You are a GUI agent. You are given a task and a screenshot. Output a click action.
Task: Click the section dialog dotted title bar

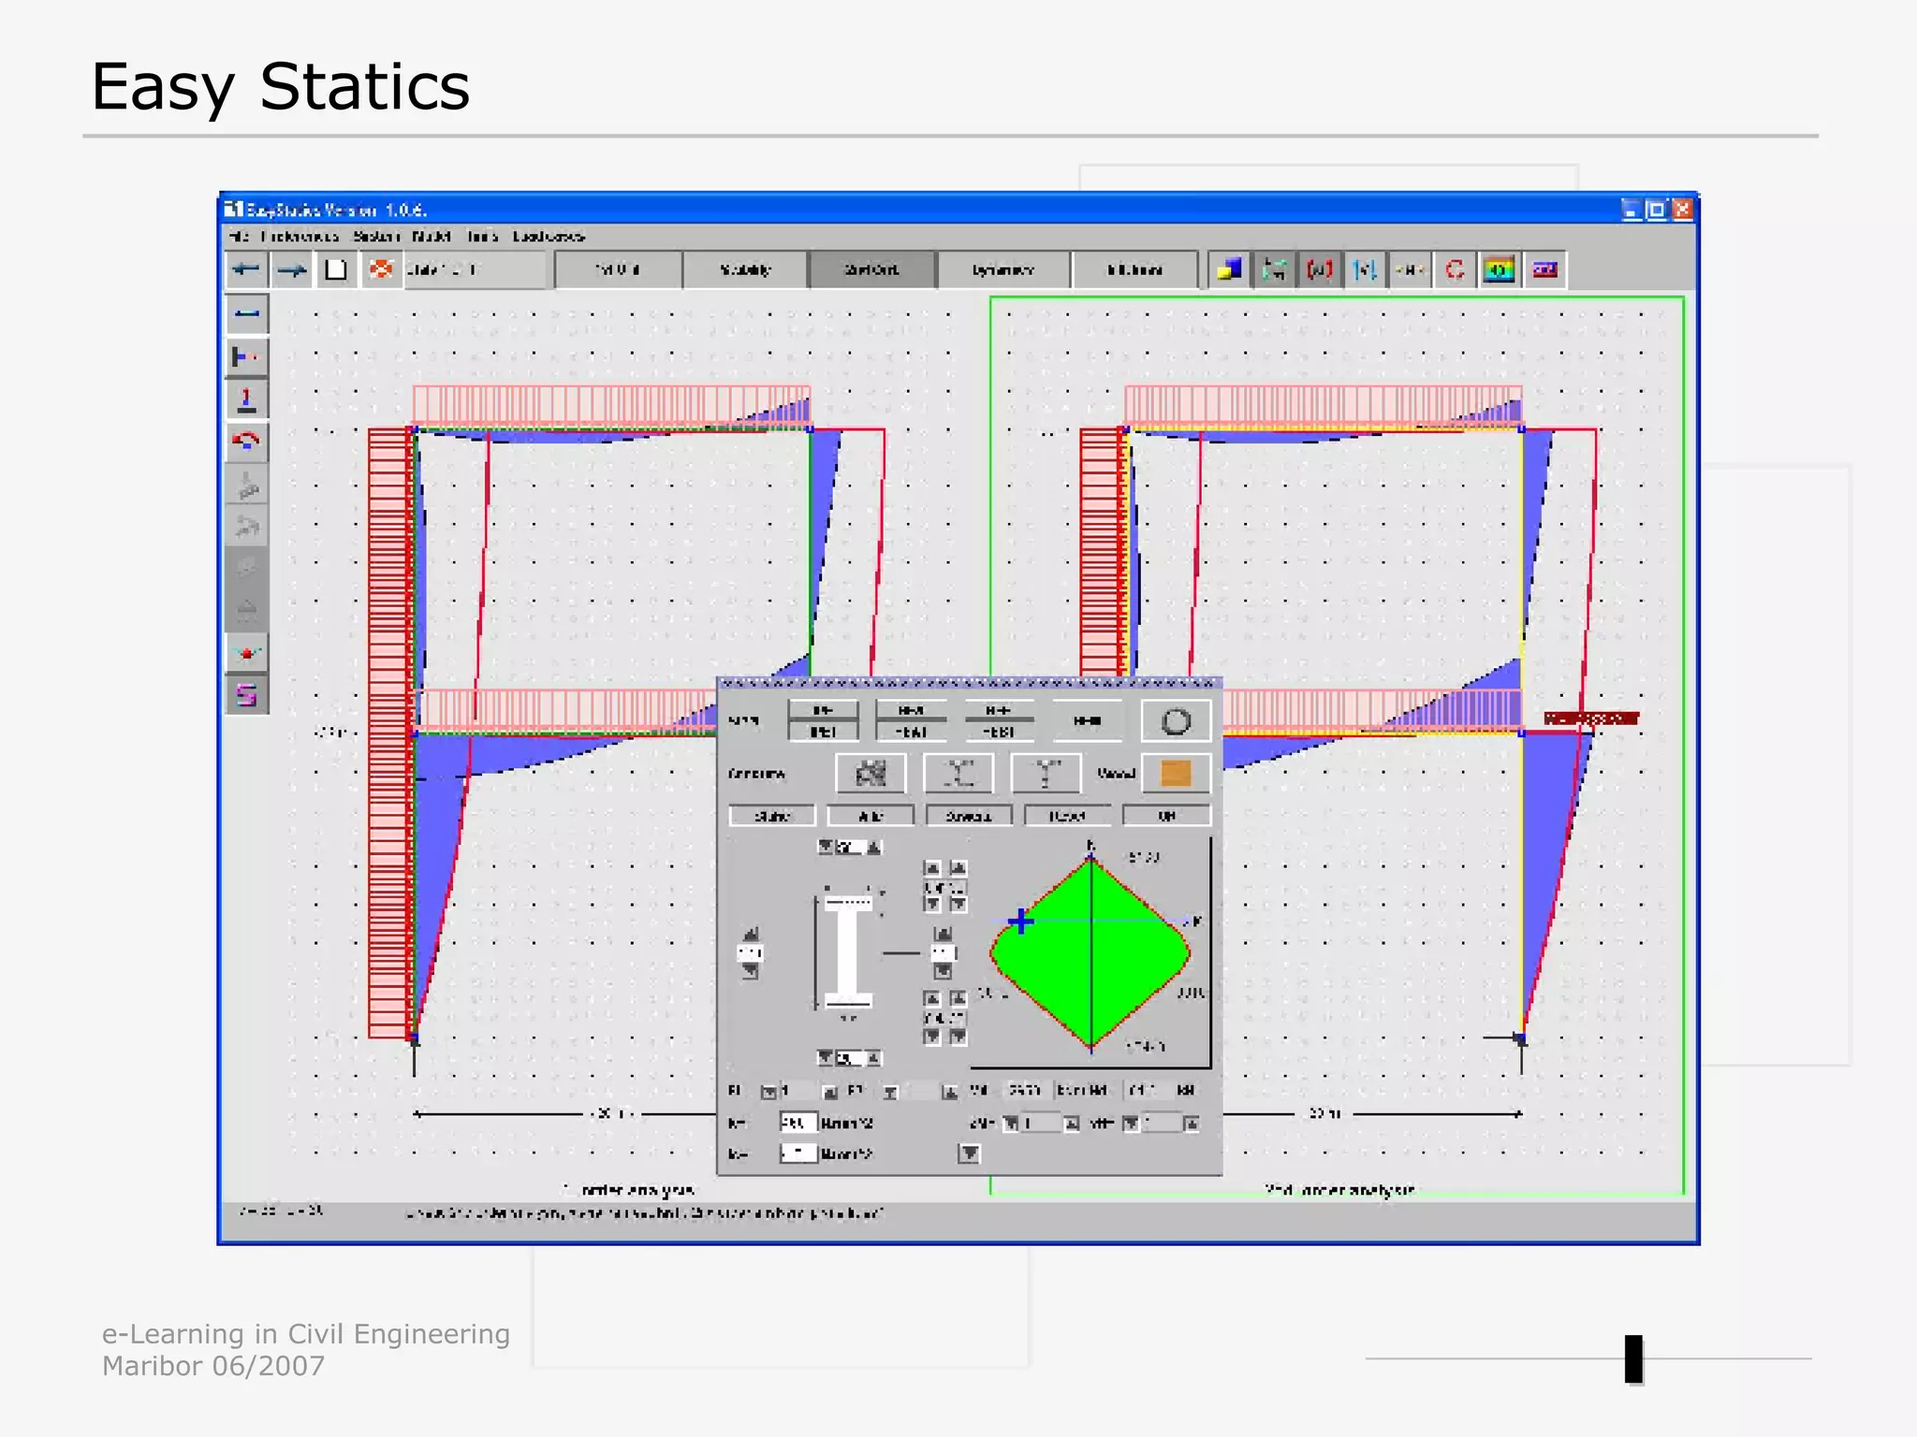(970, 684)
